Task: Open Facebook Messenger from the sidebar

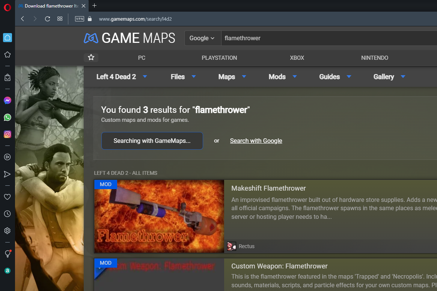Action: coord(7,100)
